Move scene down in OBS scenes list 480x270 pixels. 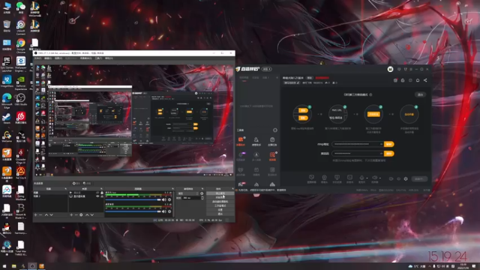click(x=51, y=215)
